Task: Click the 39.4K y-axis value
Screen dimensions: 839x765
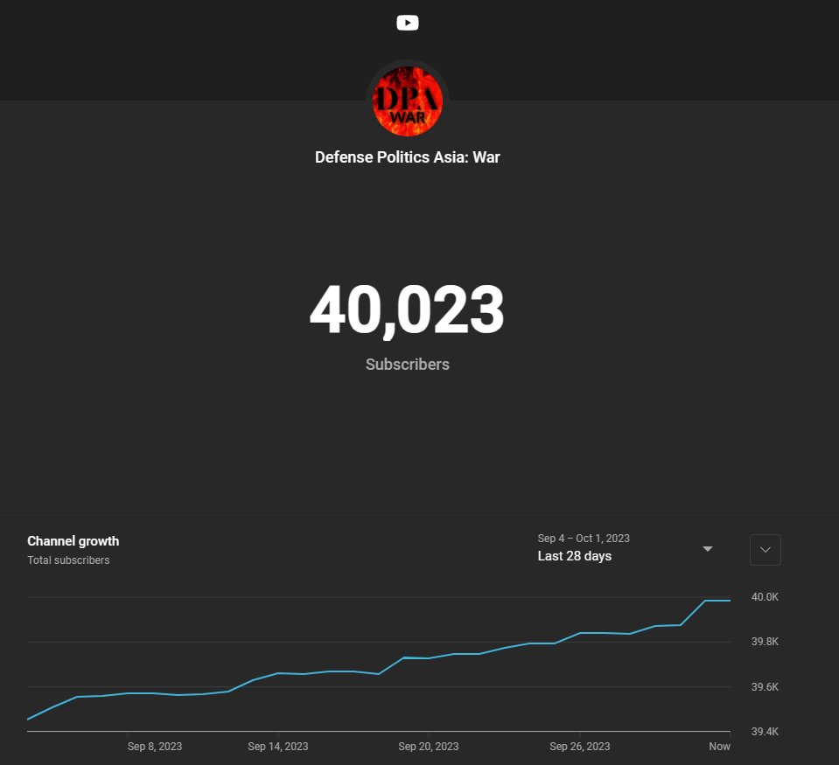Action: 765,731
